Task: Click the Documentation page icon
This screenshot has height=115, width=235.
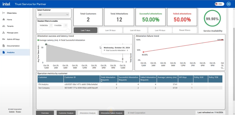Action: click(x=4, y=46)
